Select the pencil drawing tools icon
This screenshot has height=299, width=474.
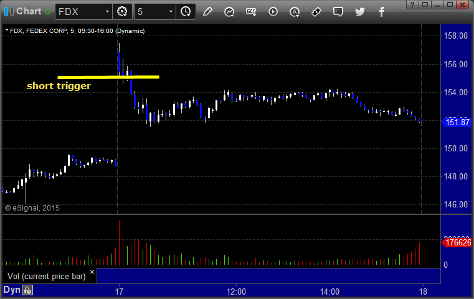pyautogui.click(x=207, y=12)
